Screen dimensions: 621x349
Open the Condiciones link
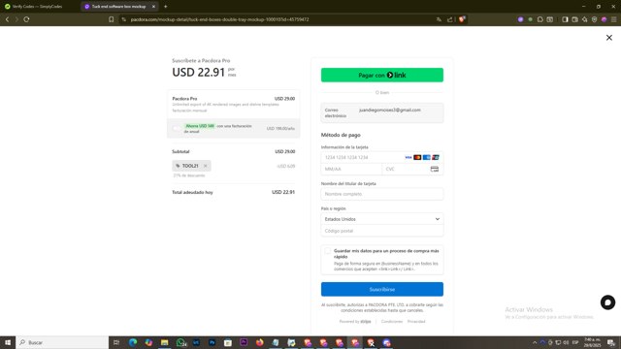pyautogui.click(x=392, y=321)
